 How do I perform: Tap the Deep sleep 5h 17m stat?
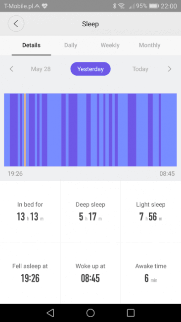point(90,212)
